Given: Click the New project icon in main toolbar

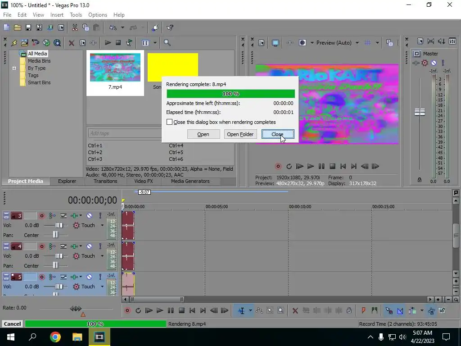Looking at the screenshot, I should [6, 27].
